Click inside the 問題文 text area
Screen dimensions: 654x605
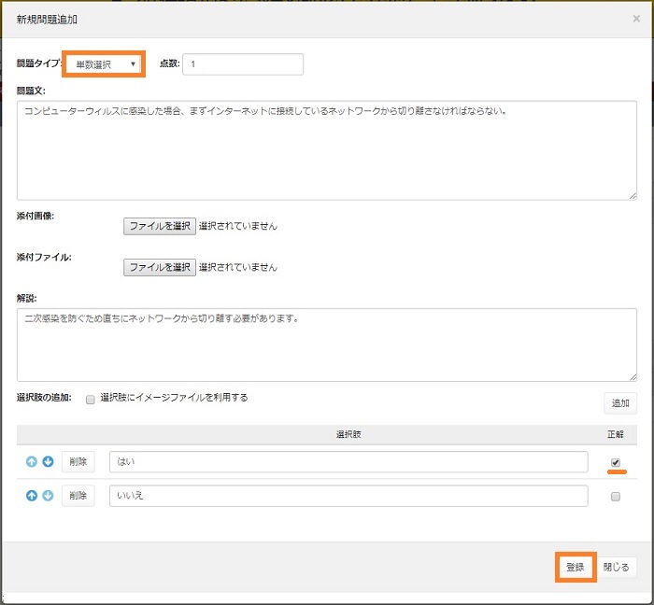coord(326,149)
